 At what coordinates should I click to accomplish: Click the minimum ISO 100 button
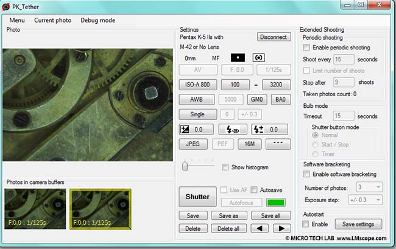coord(235,85)
